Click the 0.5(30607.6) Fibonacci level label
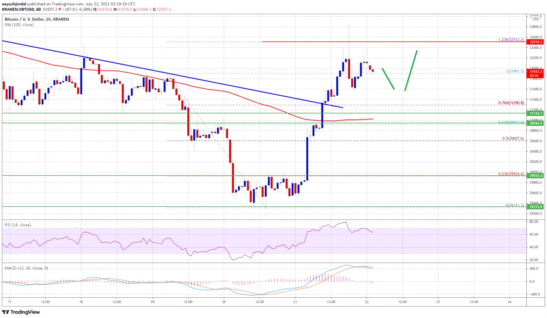Image resolution: width=547 pixels, height=318 pixels. pyautogui.click(x=513, y=138)
